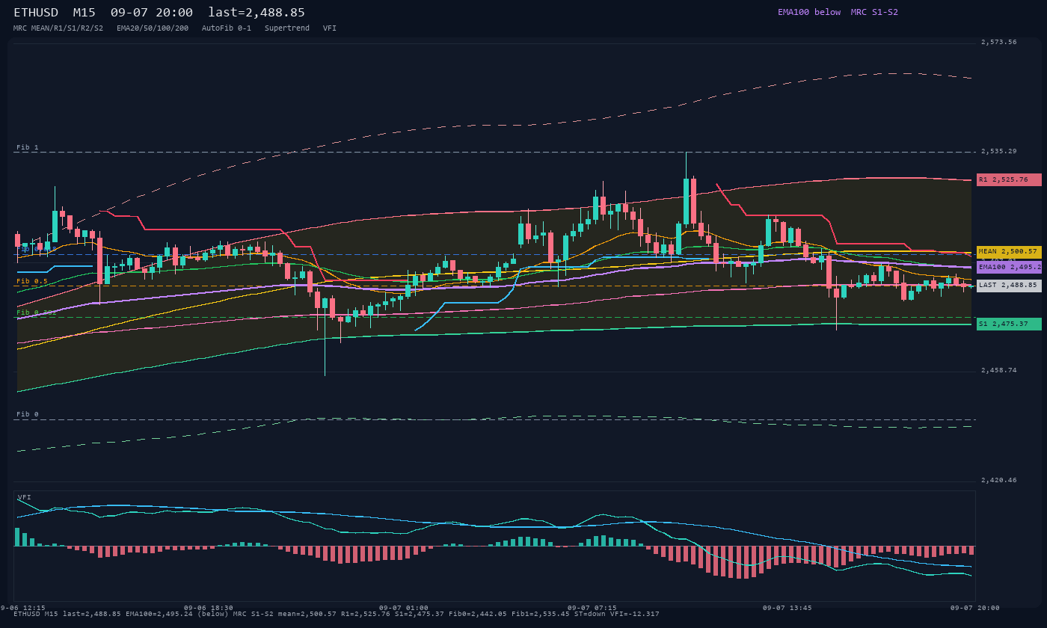Click the "Fib 1" level label
1047x628 pixels.
(x=28, y=147)
